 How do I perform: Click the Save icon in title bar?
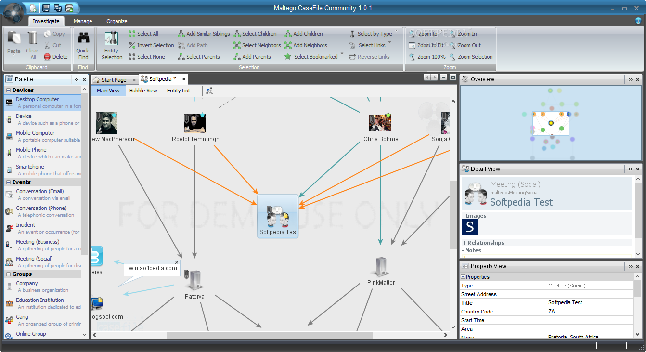46,8
